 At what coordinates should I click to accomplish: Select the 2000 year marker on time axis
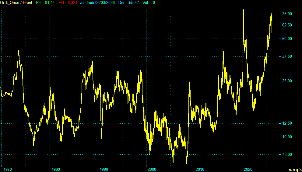tap(152, 169)
